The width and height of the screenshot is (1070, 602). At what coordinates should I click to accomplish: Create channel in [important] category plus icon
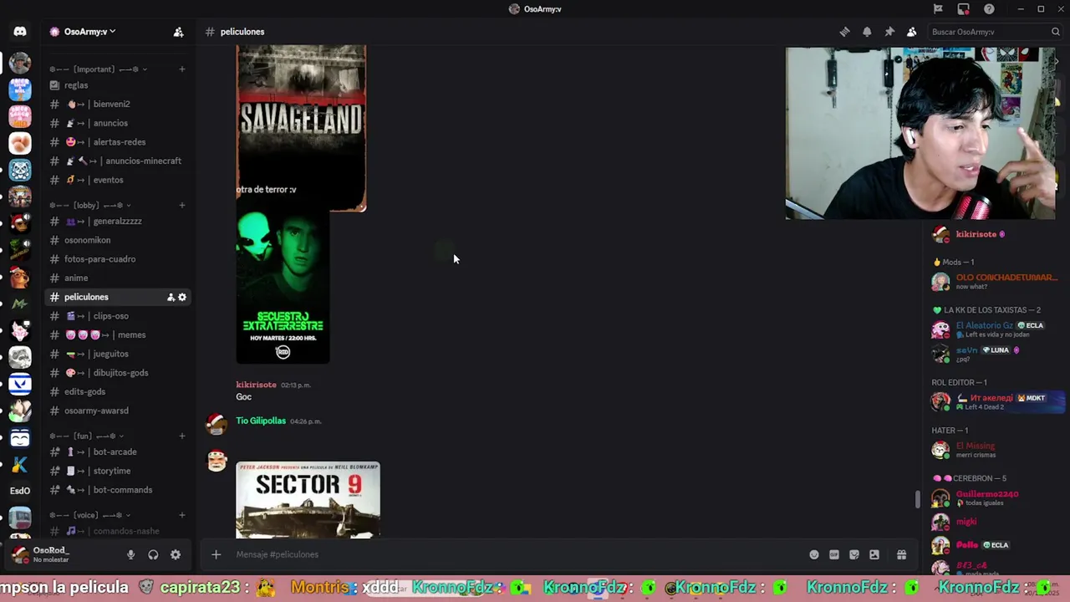click(182, 69)
